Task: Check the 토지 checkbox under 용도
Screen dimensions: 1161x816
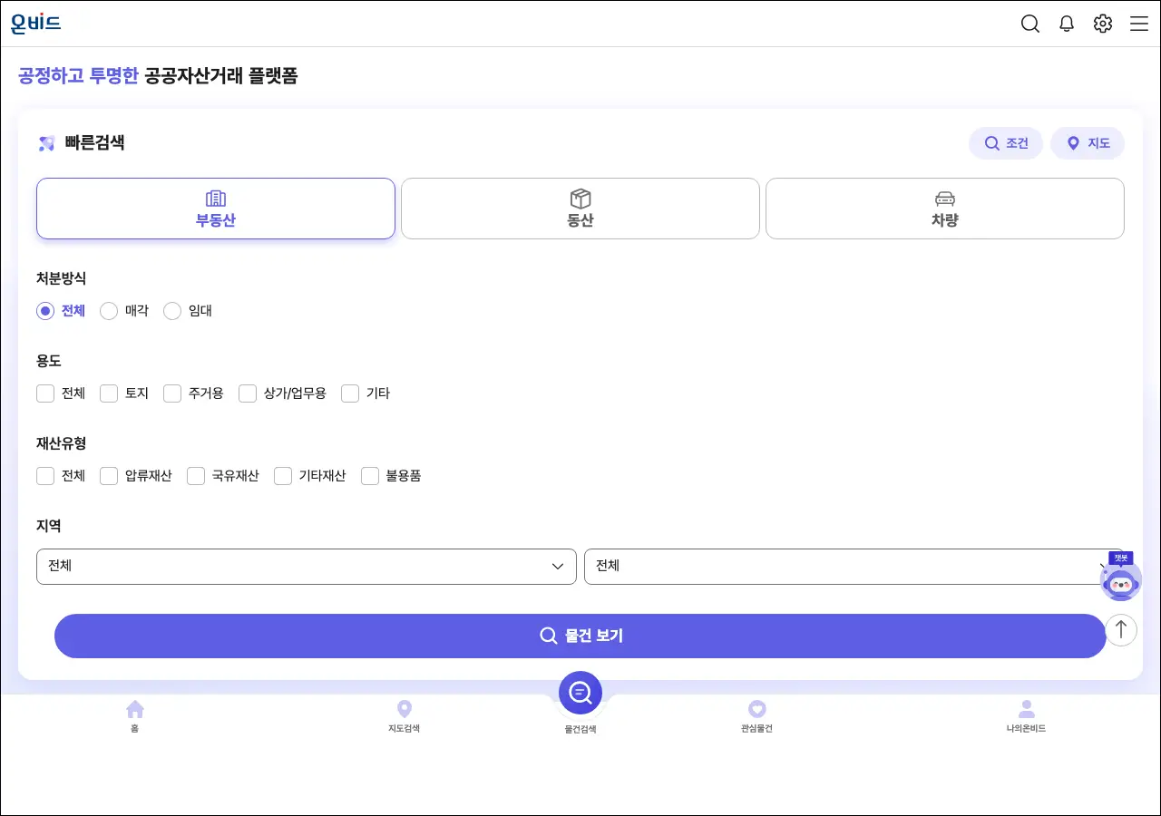Action: click(109, 393)
